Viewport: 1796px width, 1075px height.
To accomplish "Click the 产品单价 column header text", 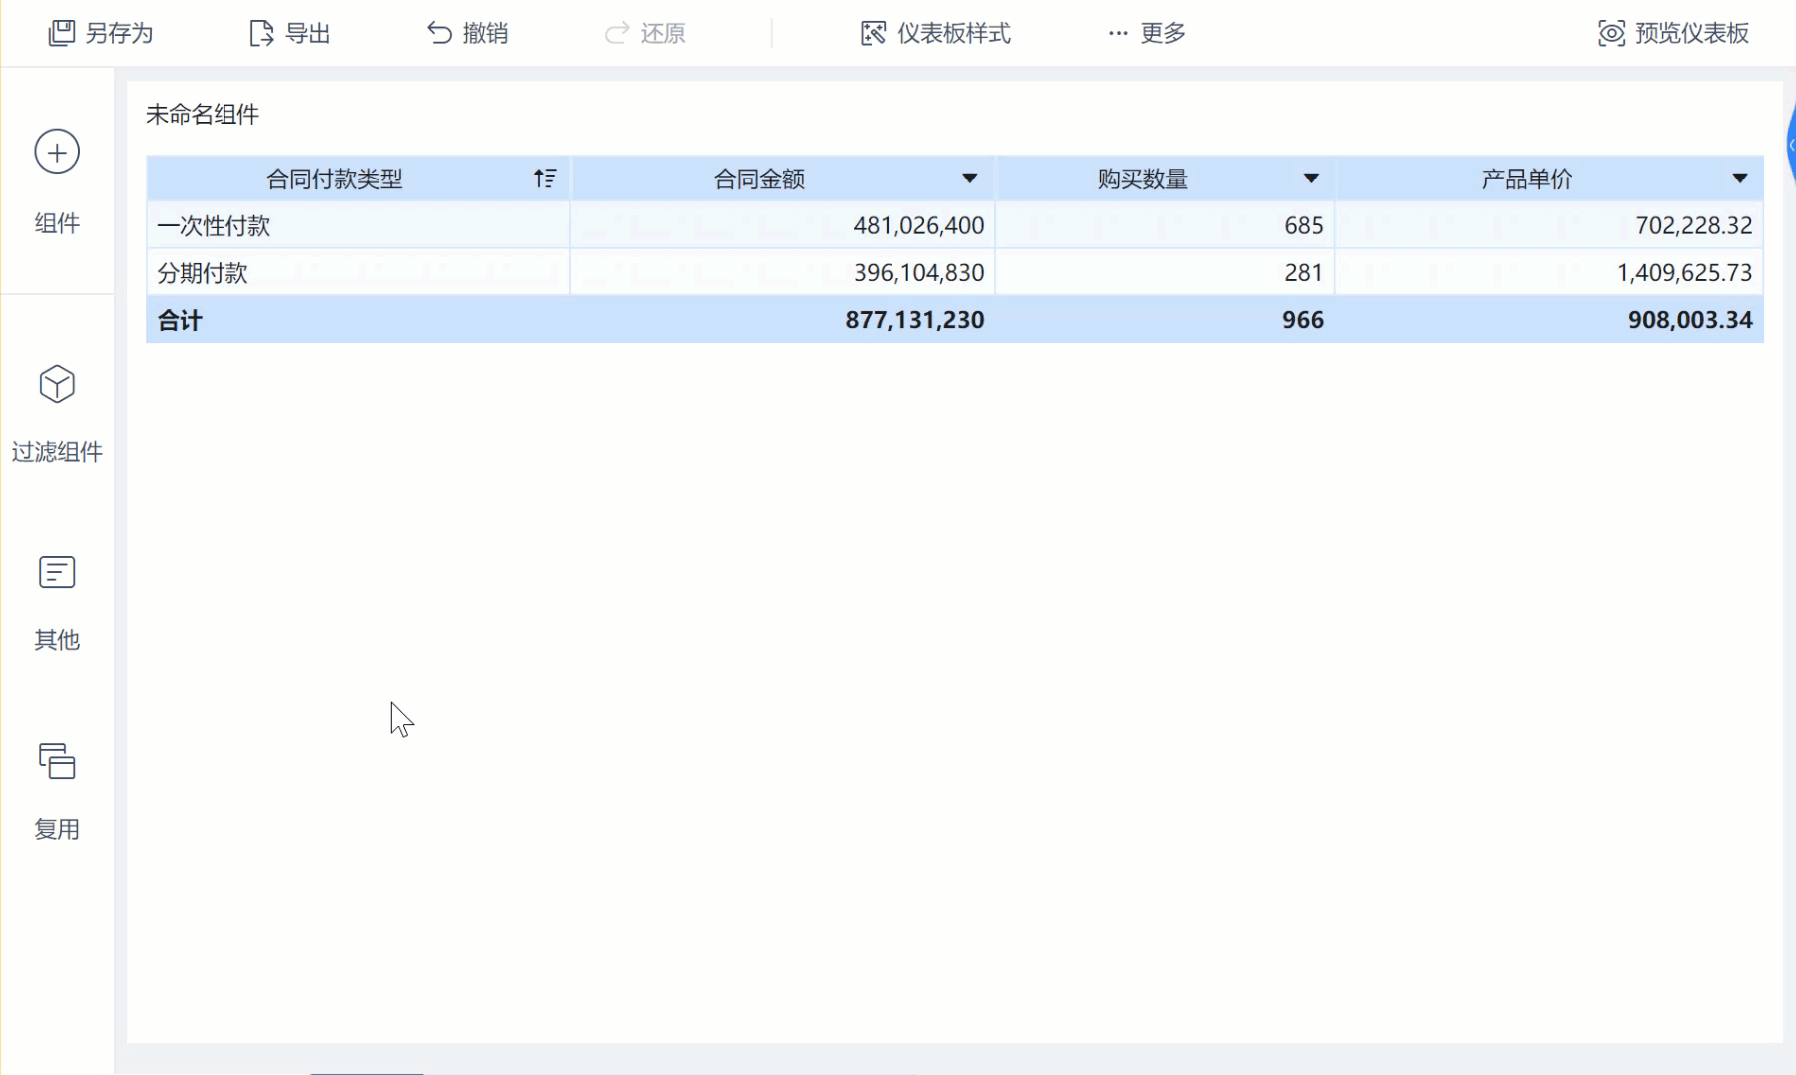I will coord(1527,179).
